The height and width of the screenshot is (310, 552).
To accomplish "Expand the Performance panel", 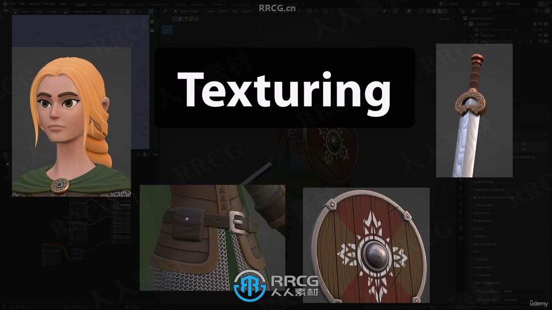I will coord(482,221).
